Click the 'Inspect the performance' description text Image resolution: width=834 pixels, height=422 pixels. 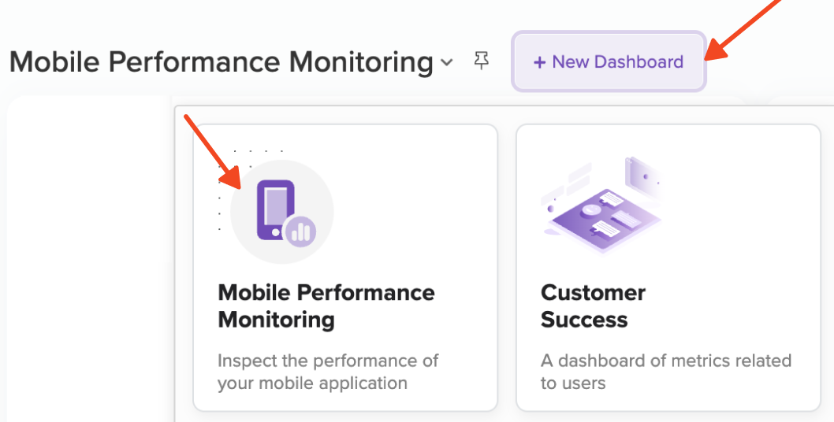pos(328,372)
